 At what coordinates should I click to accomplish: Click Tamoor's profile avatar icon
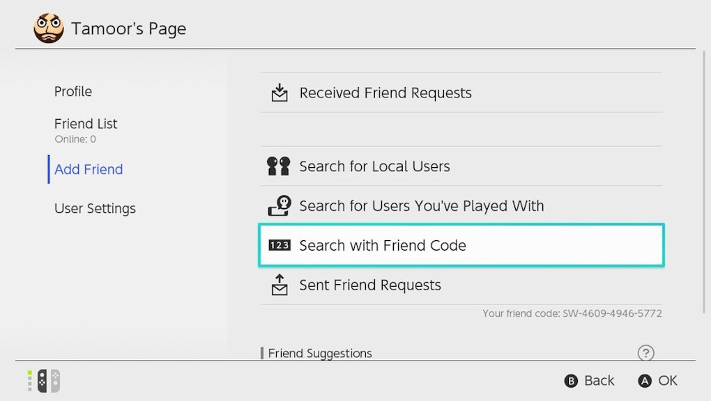pos(47,28)
